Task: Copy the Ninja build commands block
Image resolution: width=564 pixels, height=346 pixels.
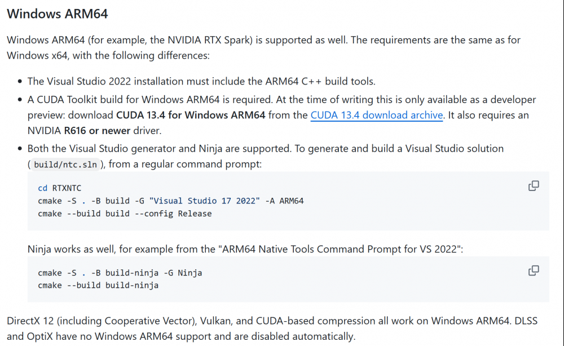Action: [534, 270]
